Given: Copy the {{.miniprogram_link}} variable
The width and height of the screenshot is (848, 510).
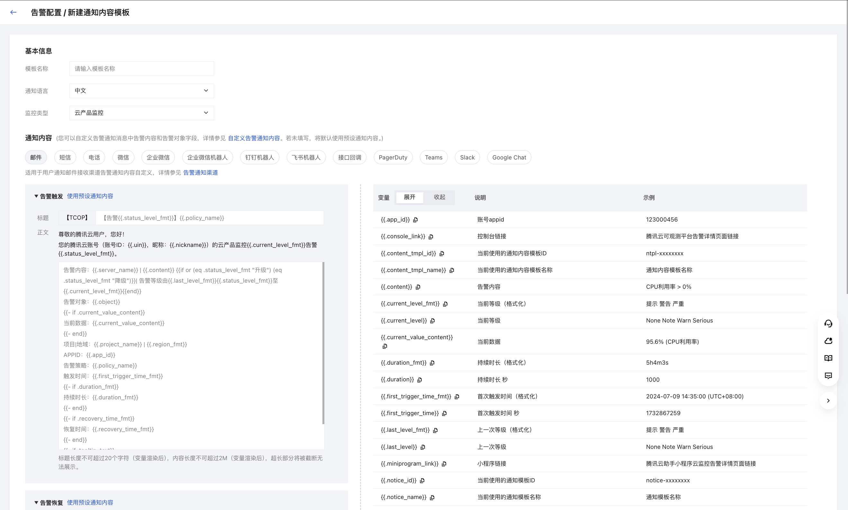Looking at the screenshot, I should [x=444, y=464].
